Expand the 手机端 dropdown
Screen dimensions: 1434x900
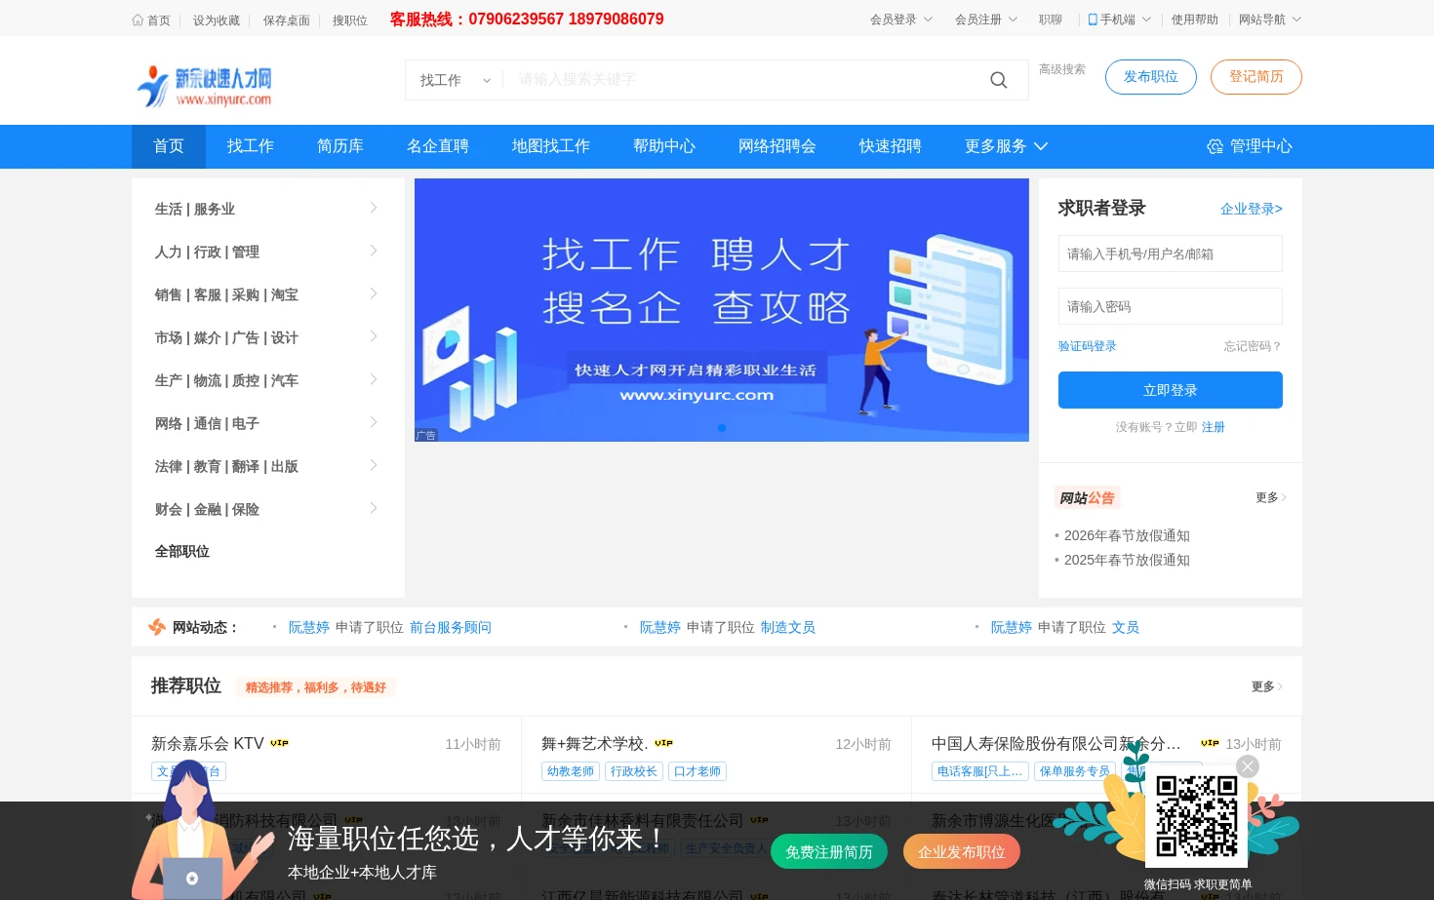(1146, 20)
